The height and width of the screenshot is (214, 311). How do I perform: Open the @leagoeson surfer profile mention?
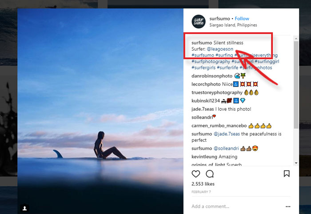click(x=220, y=49)
